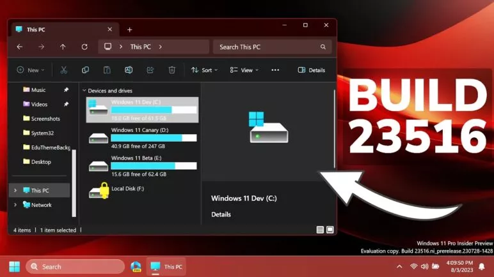Image resolution: width=494 pixels, height=277 pixels.
Task: Click the taskbar Search box
Action: 76,267
